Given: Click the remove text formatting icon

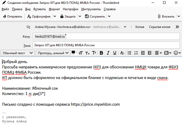Looking at the screenshot, I should click(122, 53).
